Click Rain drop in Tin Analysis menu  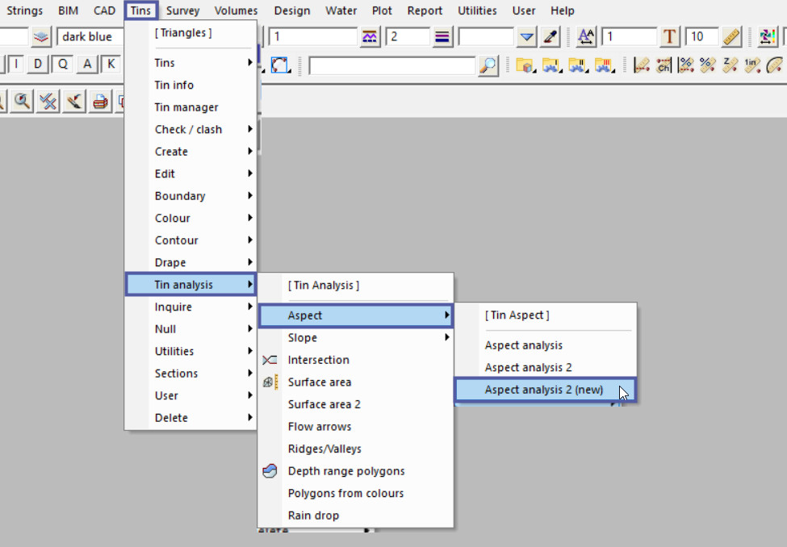coord(313,516)
